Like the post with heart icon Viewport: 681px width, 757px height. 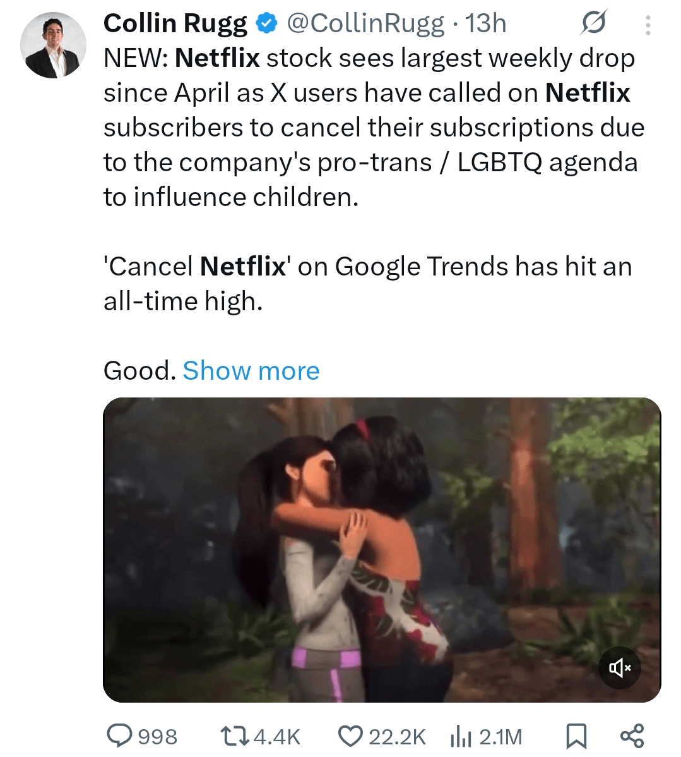pos(351,737)
